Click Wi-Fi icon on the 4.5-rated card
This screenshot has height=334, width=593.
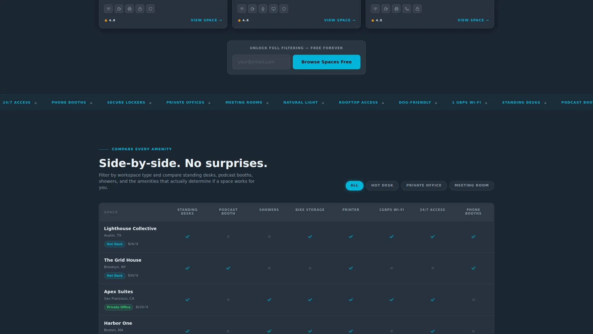375,9
